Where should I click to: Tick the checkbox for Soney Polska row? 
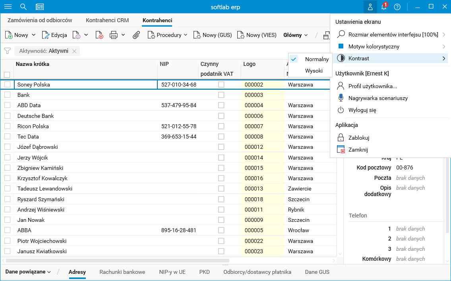click(x=7, y=85)
